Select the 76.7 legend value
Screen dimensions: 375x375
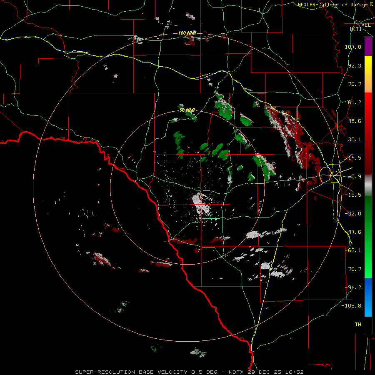click(x=355, y=84)
